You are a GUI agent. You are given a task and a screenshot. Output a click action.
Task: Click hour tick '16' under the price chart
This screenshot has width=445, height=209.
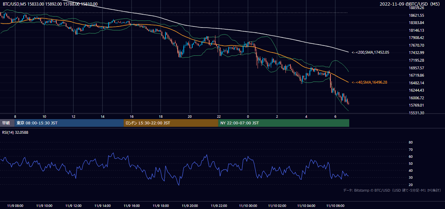[x=131, y=116]
